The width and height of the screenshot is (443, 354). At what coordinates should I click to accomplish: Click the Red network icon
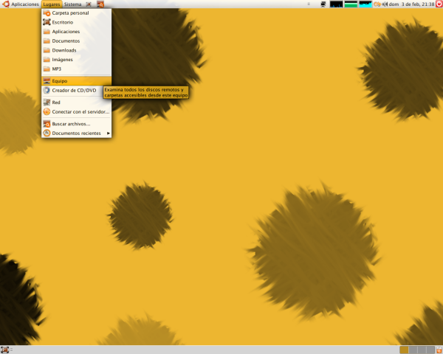47,103
